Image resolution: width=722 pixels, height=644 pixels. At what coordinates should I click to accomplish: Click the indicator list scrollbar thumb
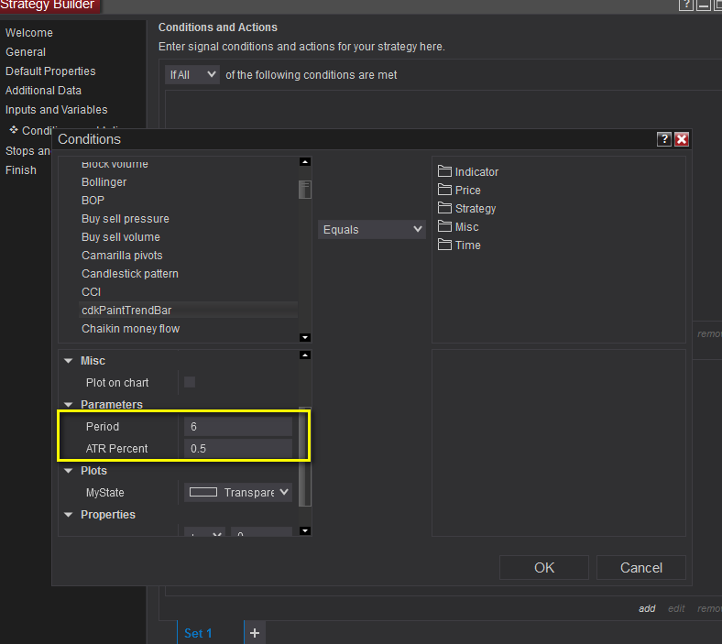pos(305,190)
